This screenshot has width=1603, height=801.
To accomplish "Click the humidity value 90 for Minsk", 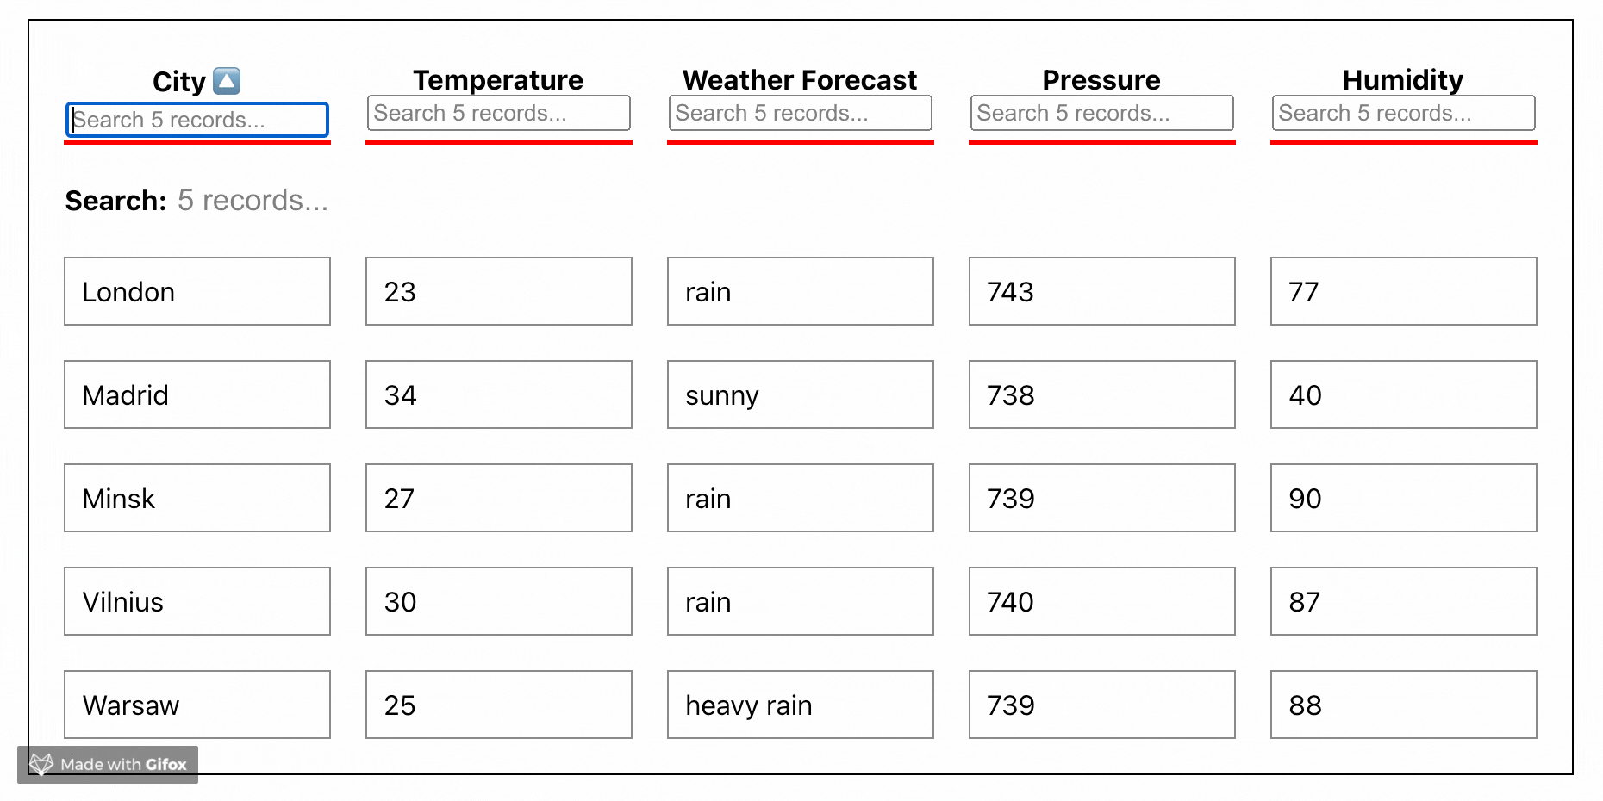I will coord(1402,498).
